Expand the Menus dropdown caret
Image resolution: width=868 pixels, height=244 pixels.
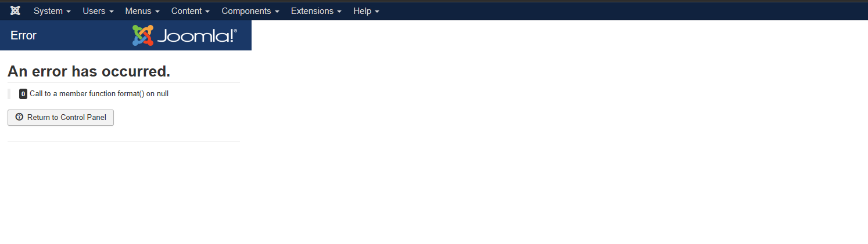click(157, 12)
